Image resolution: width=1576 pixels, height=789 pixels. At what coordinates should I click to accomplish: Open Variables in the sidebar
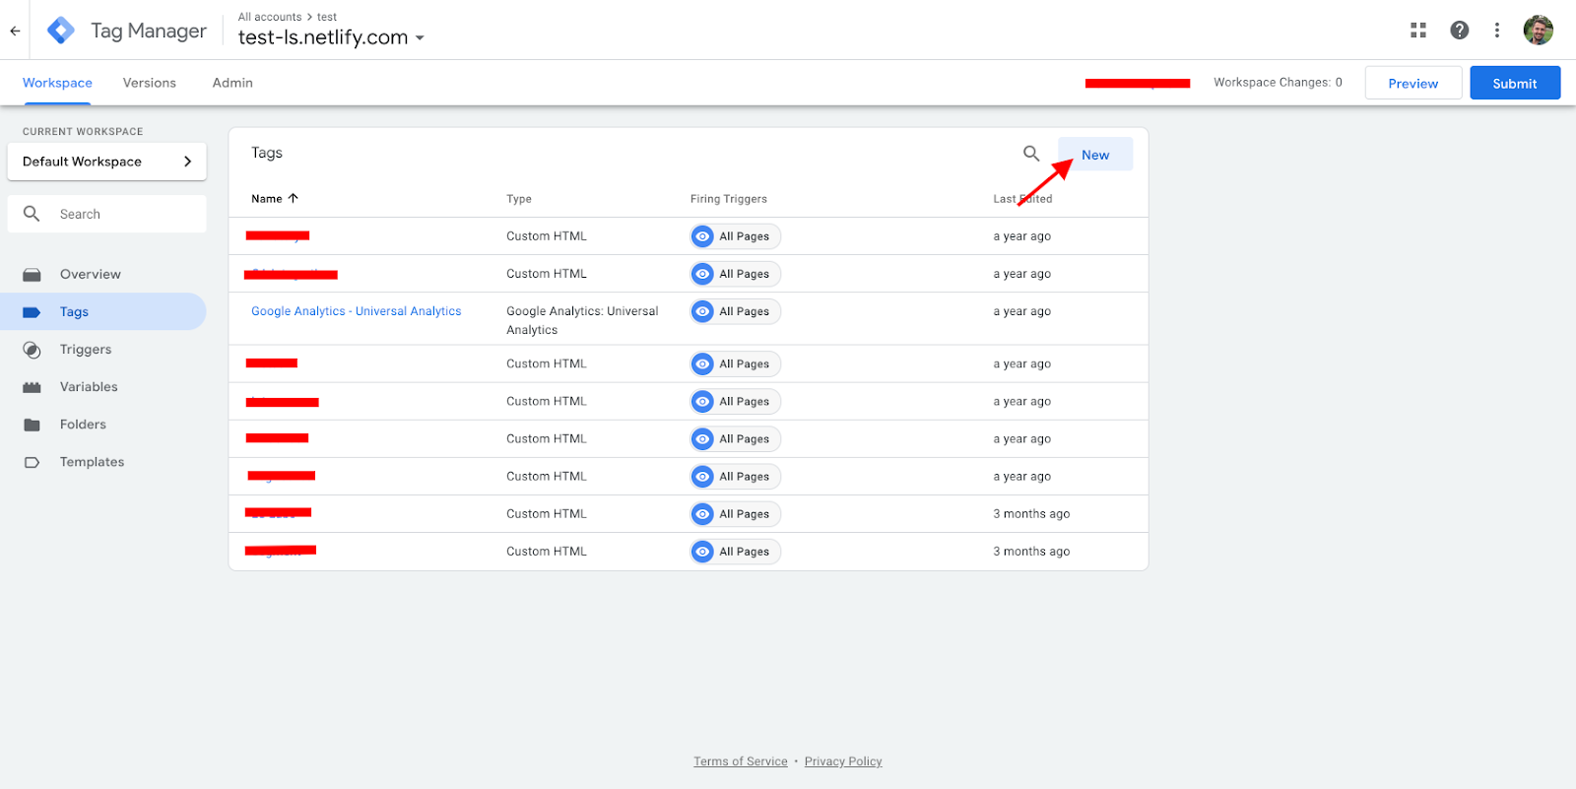pyautogui.click(x=89, y=387)
